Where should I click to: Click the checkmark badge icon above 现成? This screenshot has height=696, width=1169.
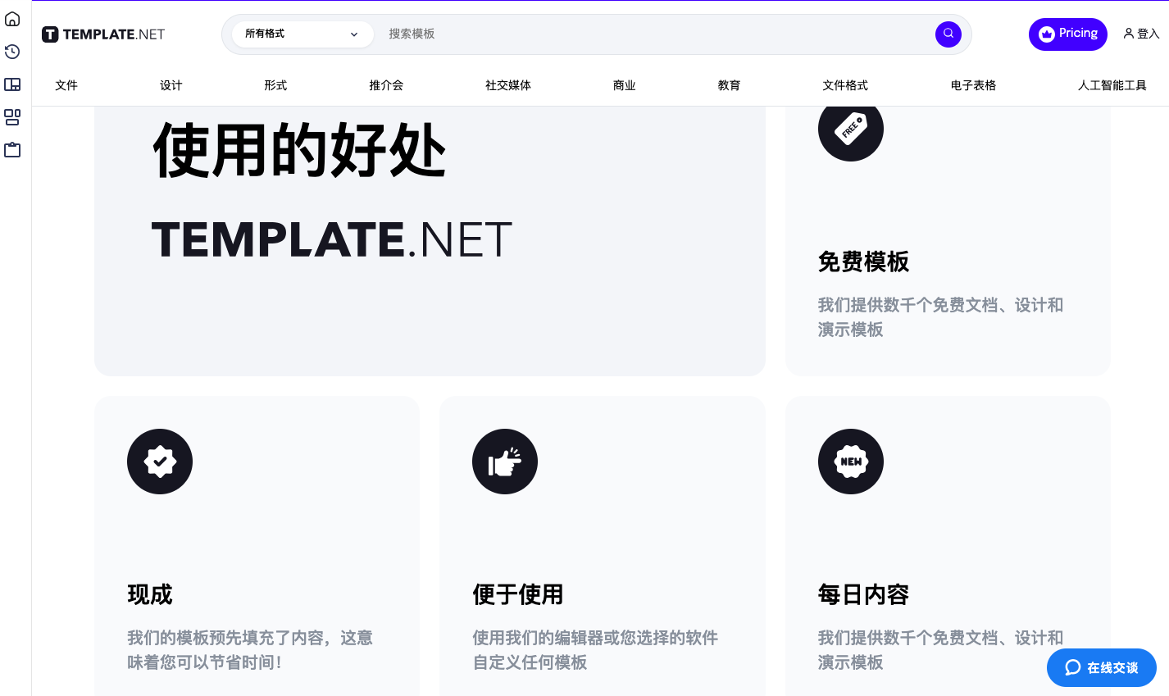point(160,462)
